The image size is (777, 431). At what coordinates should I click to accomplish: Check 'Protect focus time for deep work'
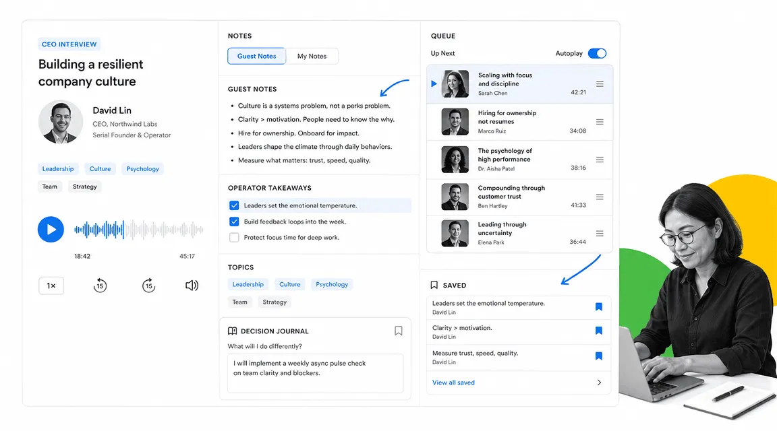click(x=235, y=238)
